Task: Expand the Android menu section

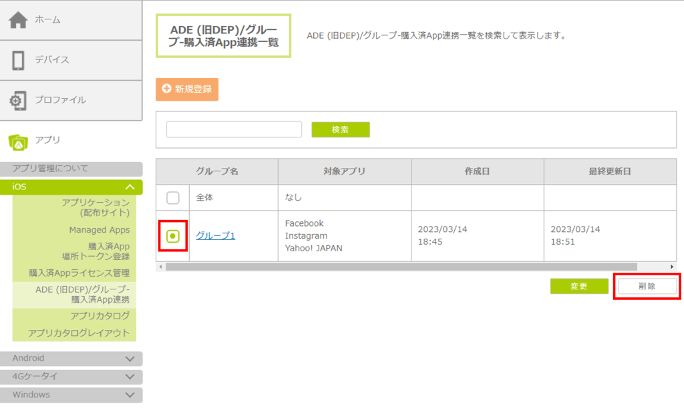Action: [x=130, y=359]
